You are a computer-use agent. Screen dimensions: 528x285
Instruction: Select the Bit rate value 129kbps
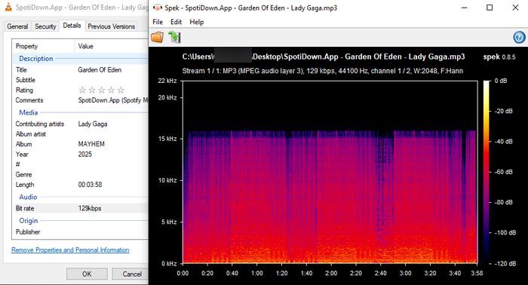pyautogui.click(x=90, y=208)
